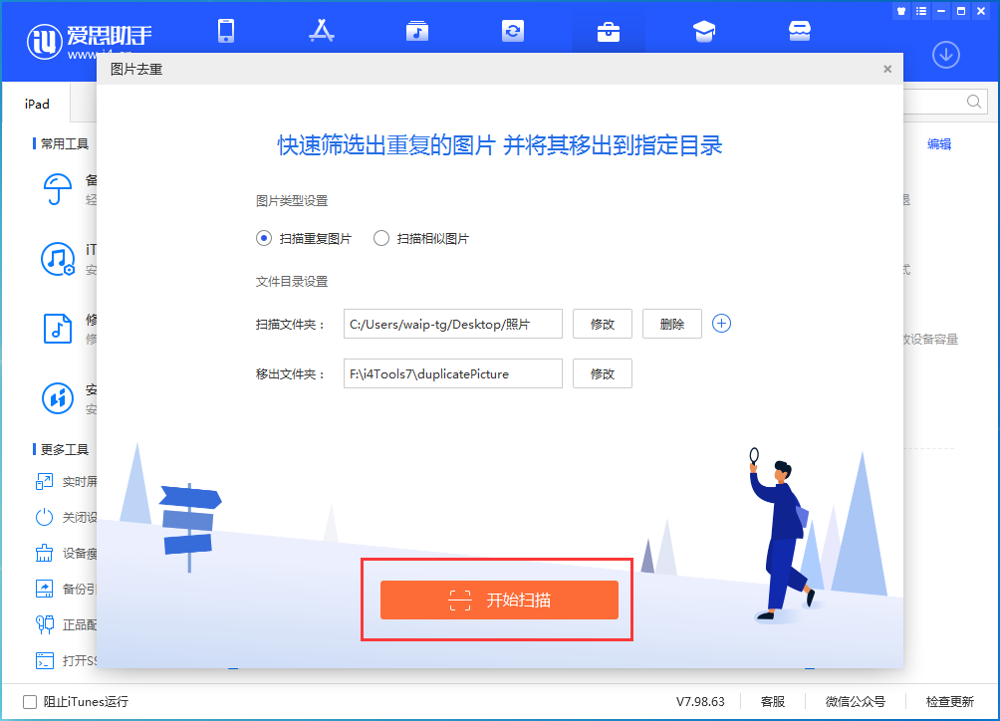
Task: Click the 更多工具 section heading
Action: [x=65, y=449]
